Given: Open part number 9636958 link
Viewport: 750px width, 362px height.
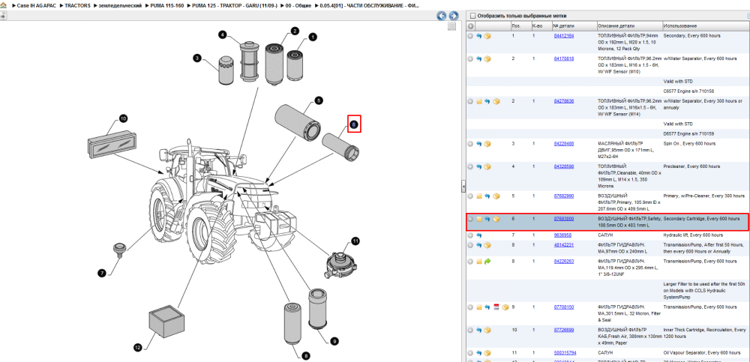Looking at the screenshot, I should point(562,235).
